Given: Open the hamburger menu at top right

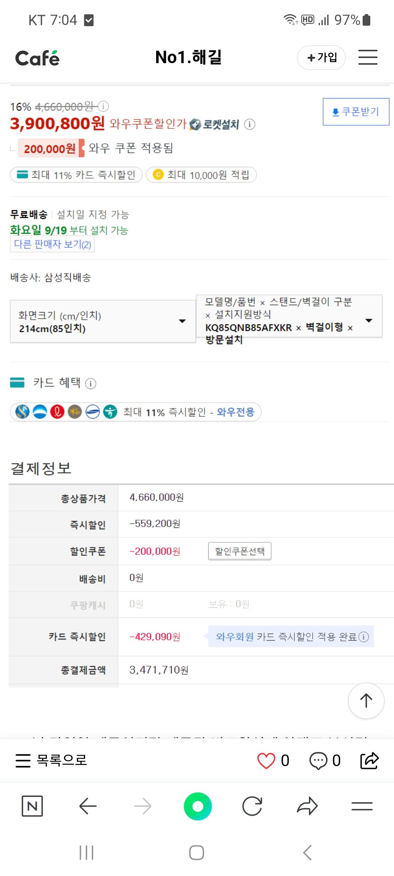Looking at the screenshot, I should click(x=367, y=57).
